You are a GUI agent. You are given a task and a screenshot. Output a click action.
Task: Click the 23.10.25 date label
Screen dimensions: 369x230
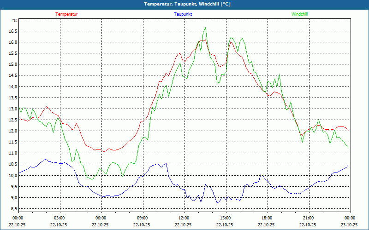click(x=349, y=225)
